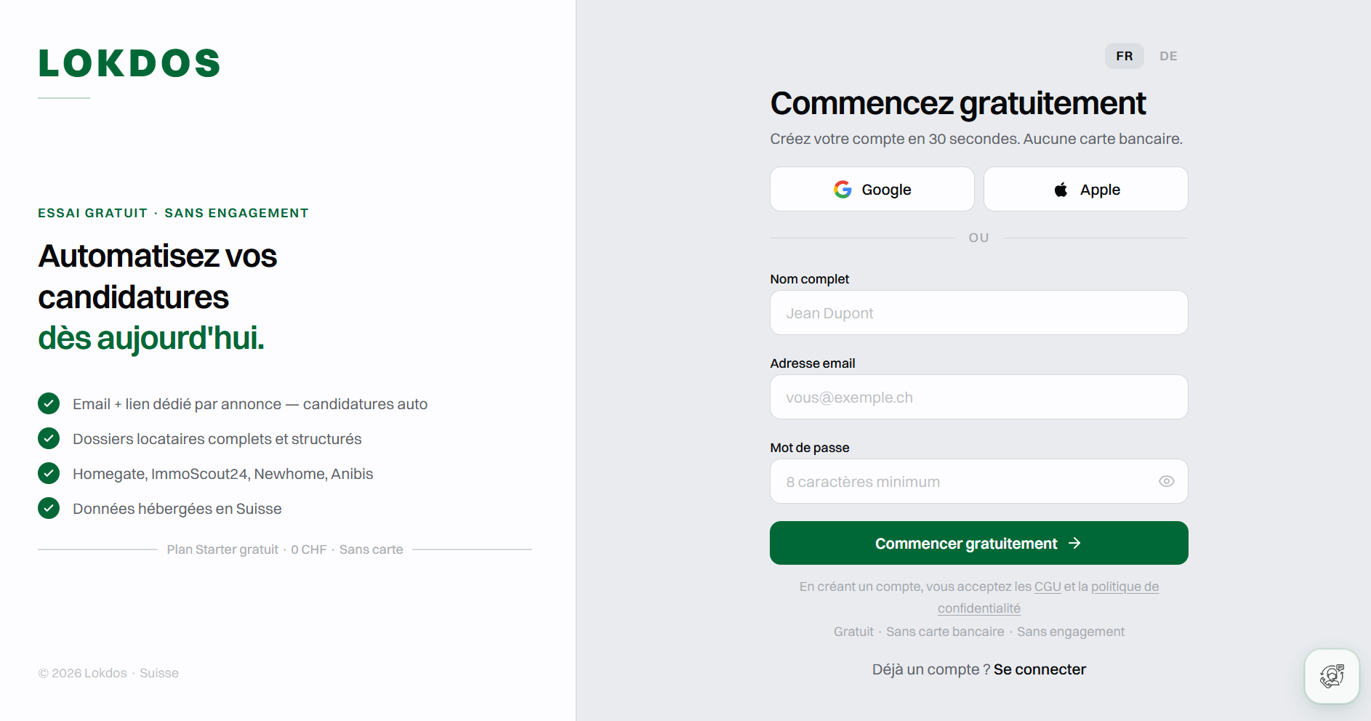Focus the Nom complet input field
Image resolution: width=1371 pixels, height=721 pixels.
pyautogui.click(x=978, y=313)
